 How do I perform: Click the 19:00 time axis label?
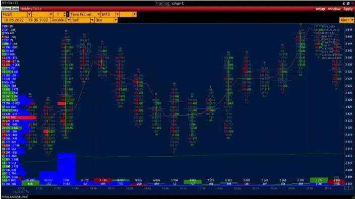coord(165,188)
